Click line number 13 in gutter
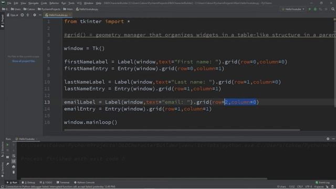The height and width of the screenshot is (189, 336). point(47,102)
